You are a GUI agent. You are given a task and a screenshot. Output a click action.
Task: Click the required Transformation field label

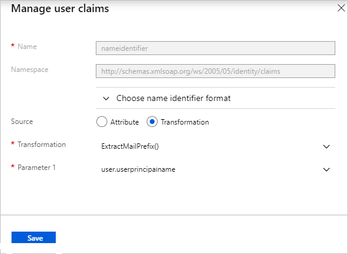(x=41, y=145)
